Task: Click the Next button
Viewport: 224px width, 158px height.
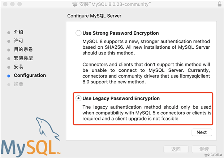Action: [x=202, y=132]
